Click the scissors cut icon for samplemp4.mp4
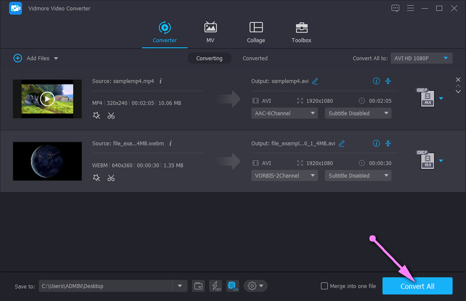The image size is (466, 301). point(111,115)
